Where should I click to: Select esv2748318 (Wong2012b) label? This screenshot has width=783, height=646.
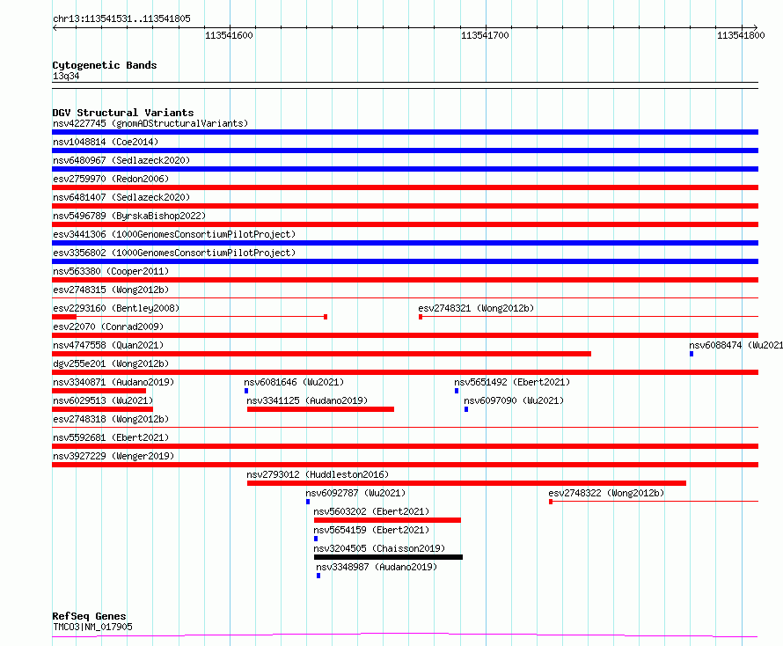pyautogui.click(x=111, y=419)
